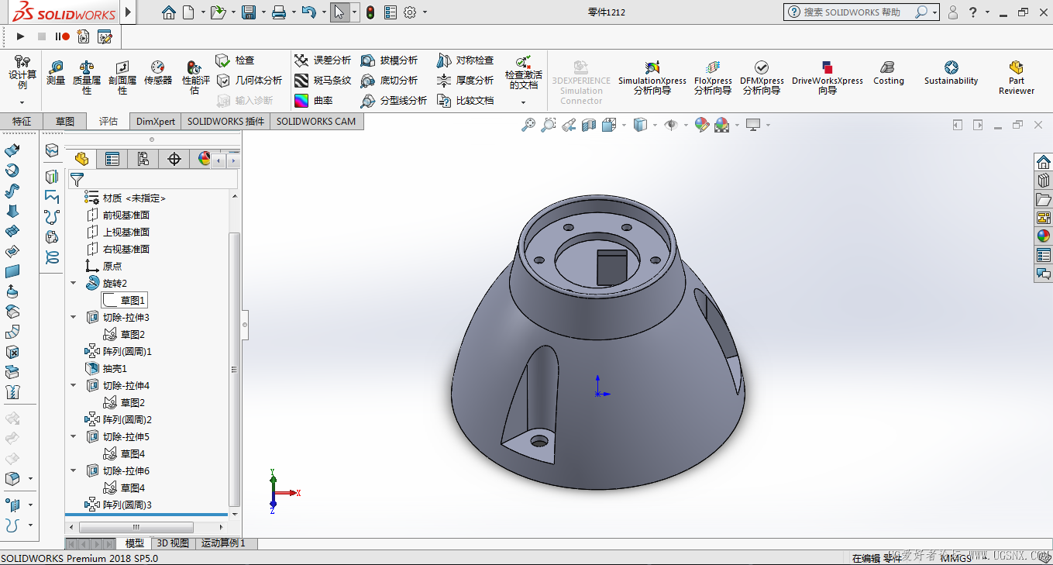Toggle Curvature (曲率) display
The height and width of the screenshot is (565, 1053).
click(x=314, y=101)
